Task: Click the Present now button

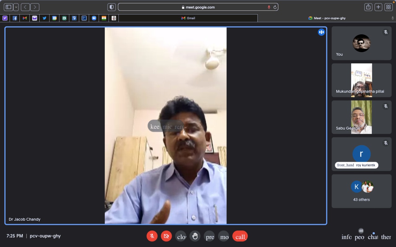Action: (x=209, y=237)
